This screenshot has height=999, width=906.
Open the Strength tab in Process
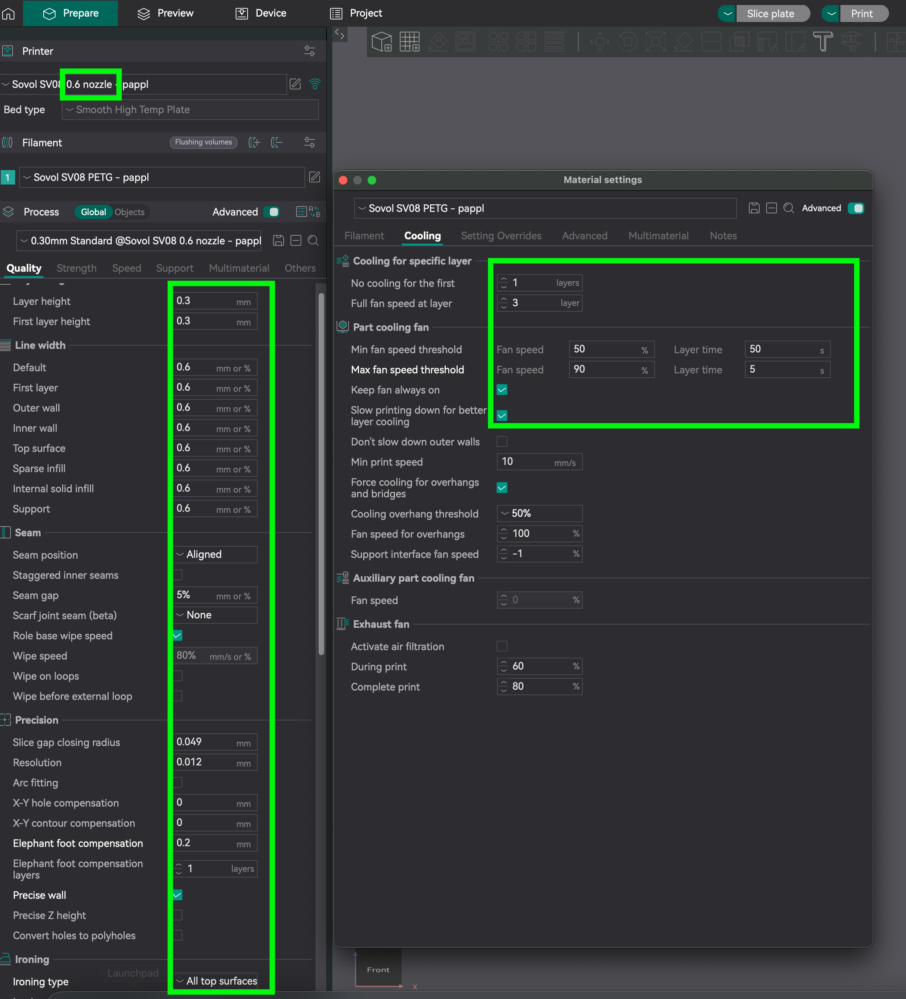click(x=76, y=268)
